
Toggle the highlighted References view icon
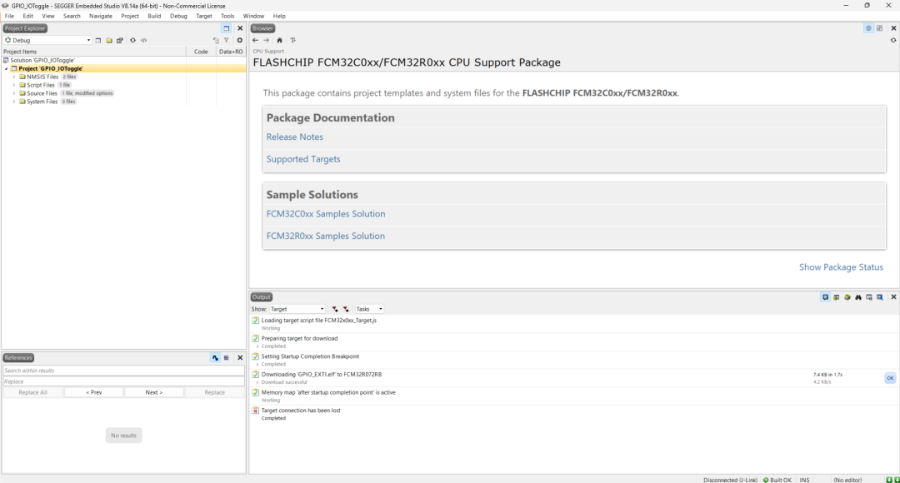215,358
